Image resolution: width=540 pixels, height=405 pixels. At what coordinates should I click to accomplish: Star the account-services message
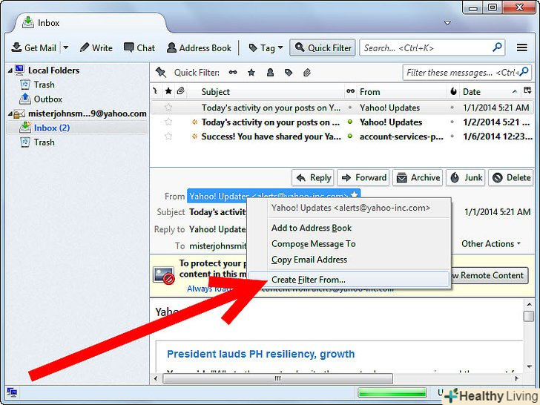(x=168, y=136)
